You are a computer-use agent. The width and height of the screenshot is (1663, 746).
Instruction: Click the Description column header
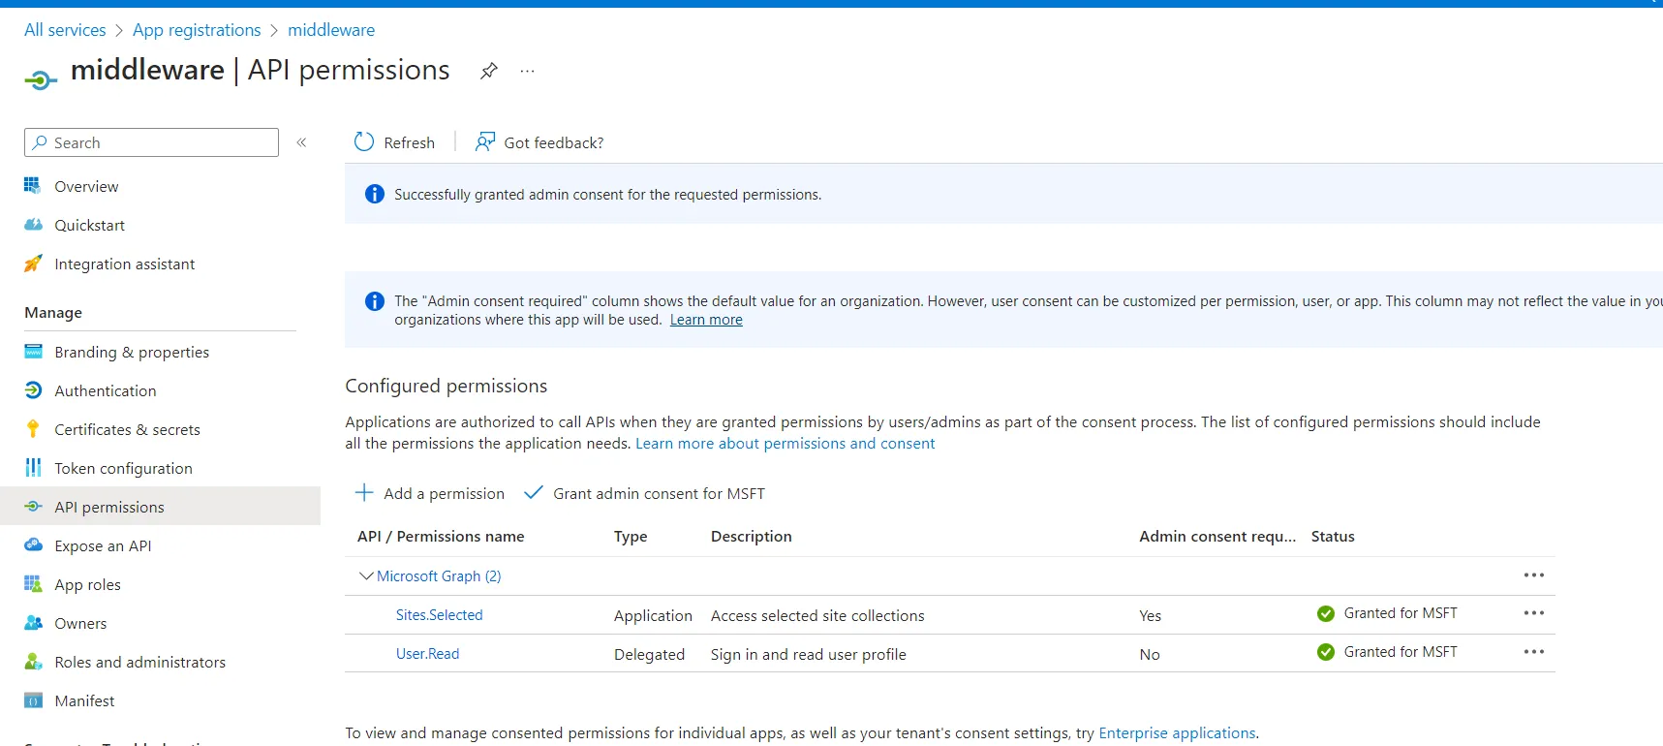click(x=752, y=536)
